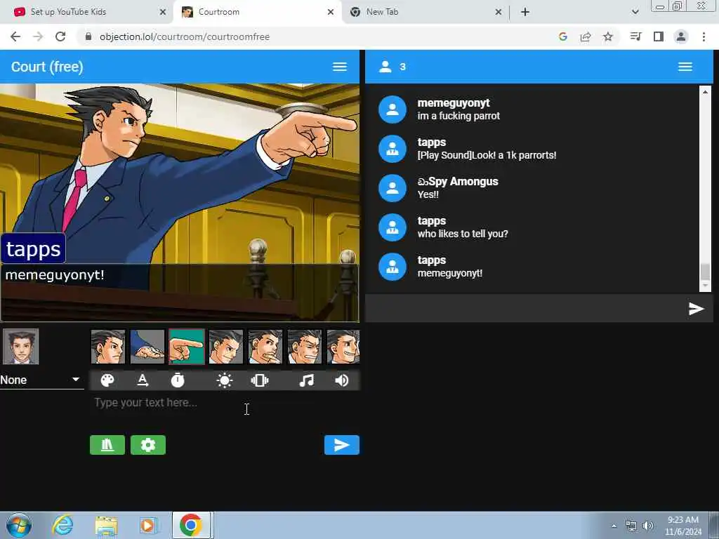Click chat message 'who likes to tell you?'
This screenshot has height=539, width=719.
[x=463, y=234]
